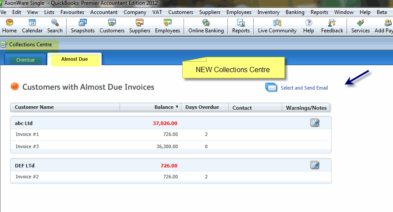This screenshot has width=393, height=212.
Task: Open the Home toolbar icon
Action: 10,26
